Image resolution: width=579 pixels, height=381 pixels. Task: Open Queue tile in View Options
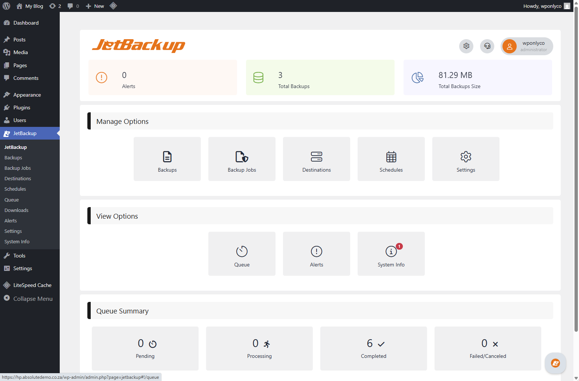(242, 254)
